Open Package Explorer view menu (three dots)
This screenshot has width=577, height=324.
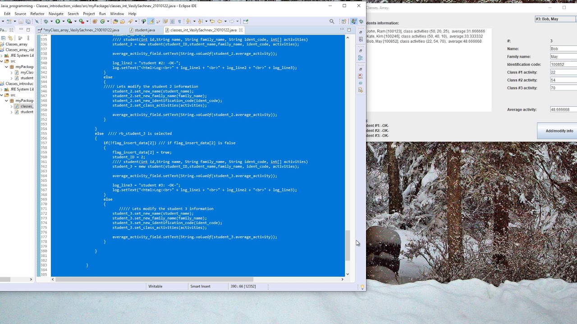(28, 38)
